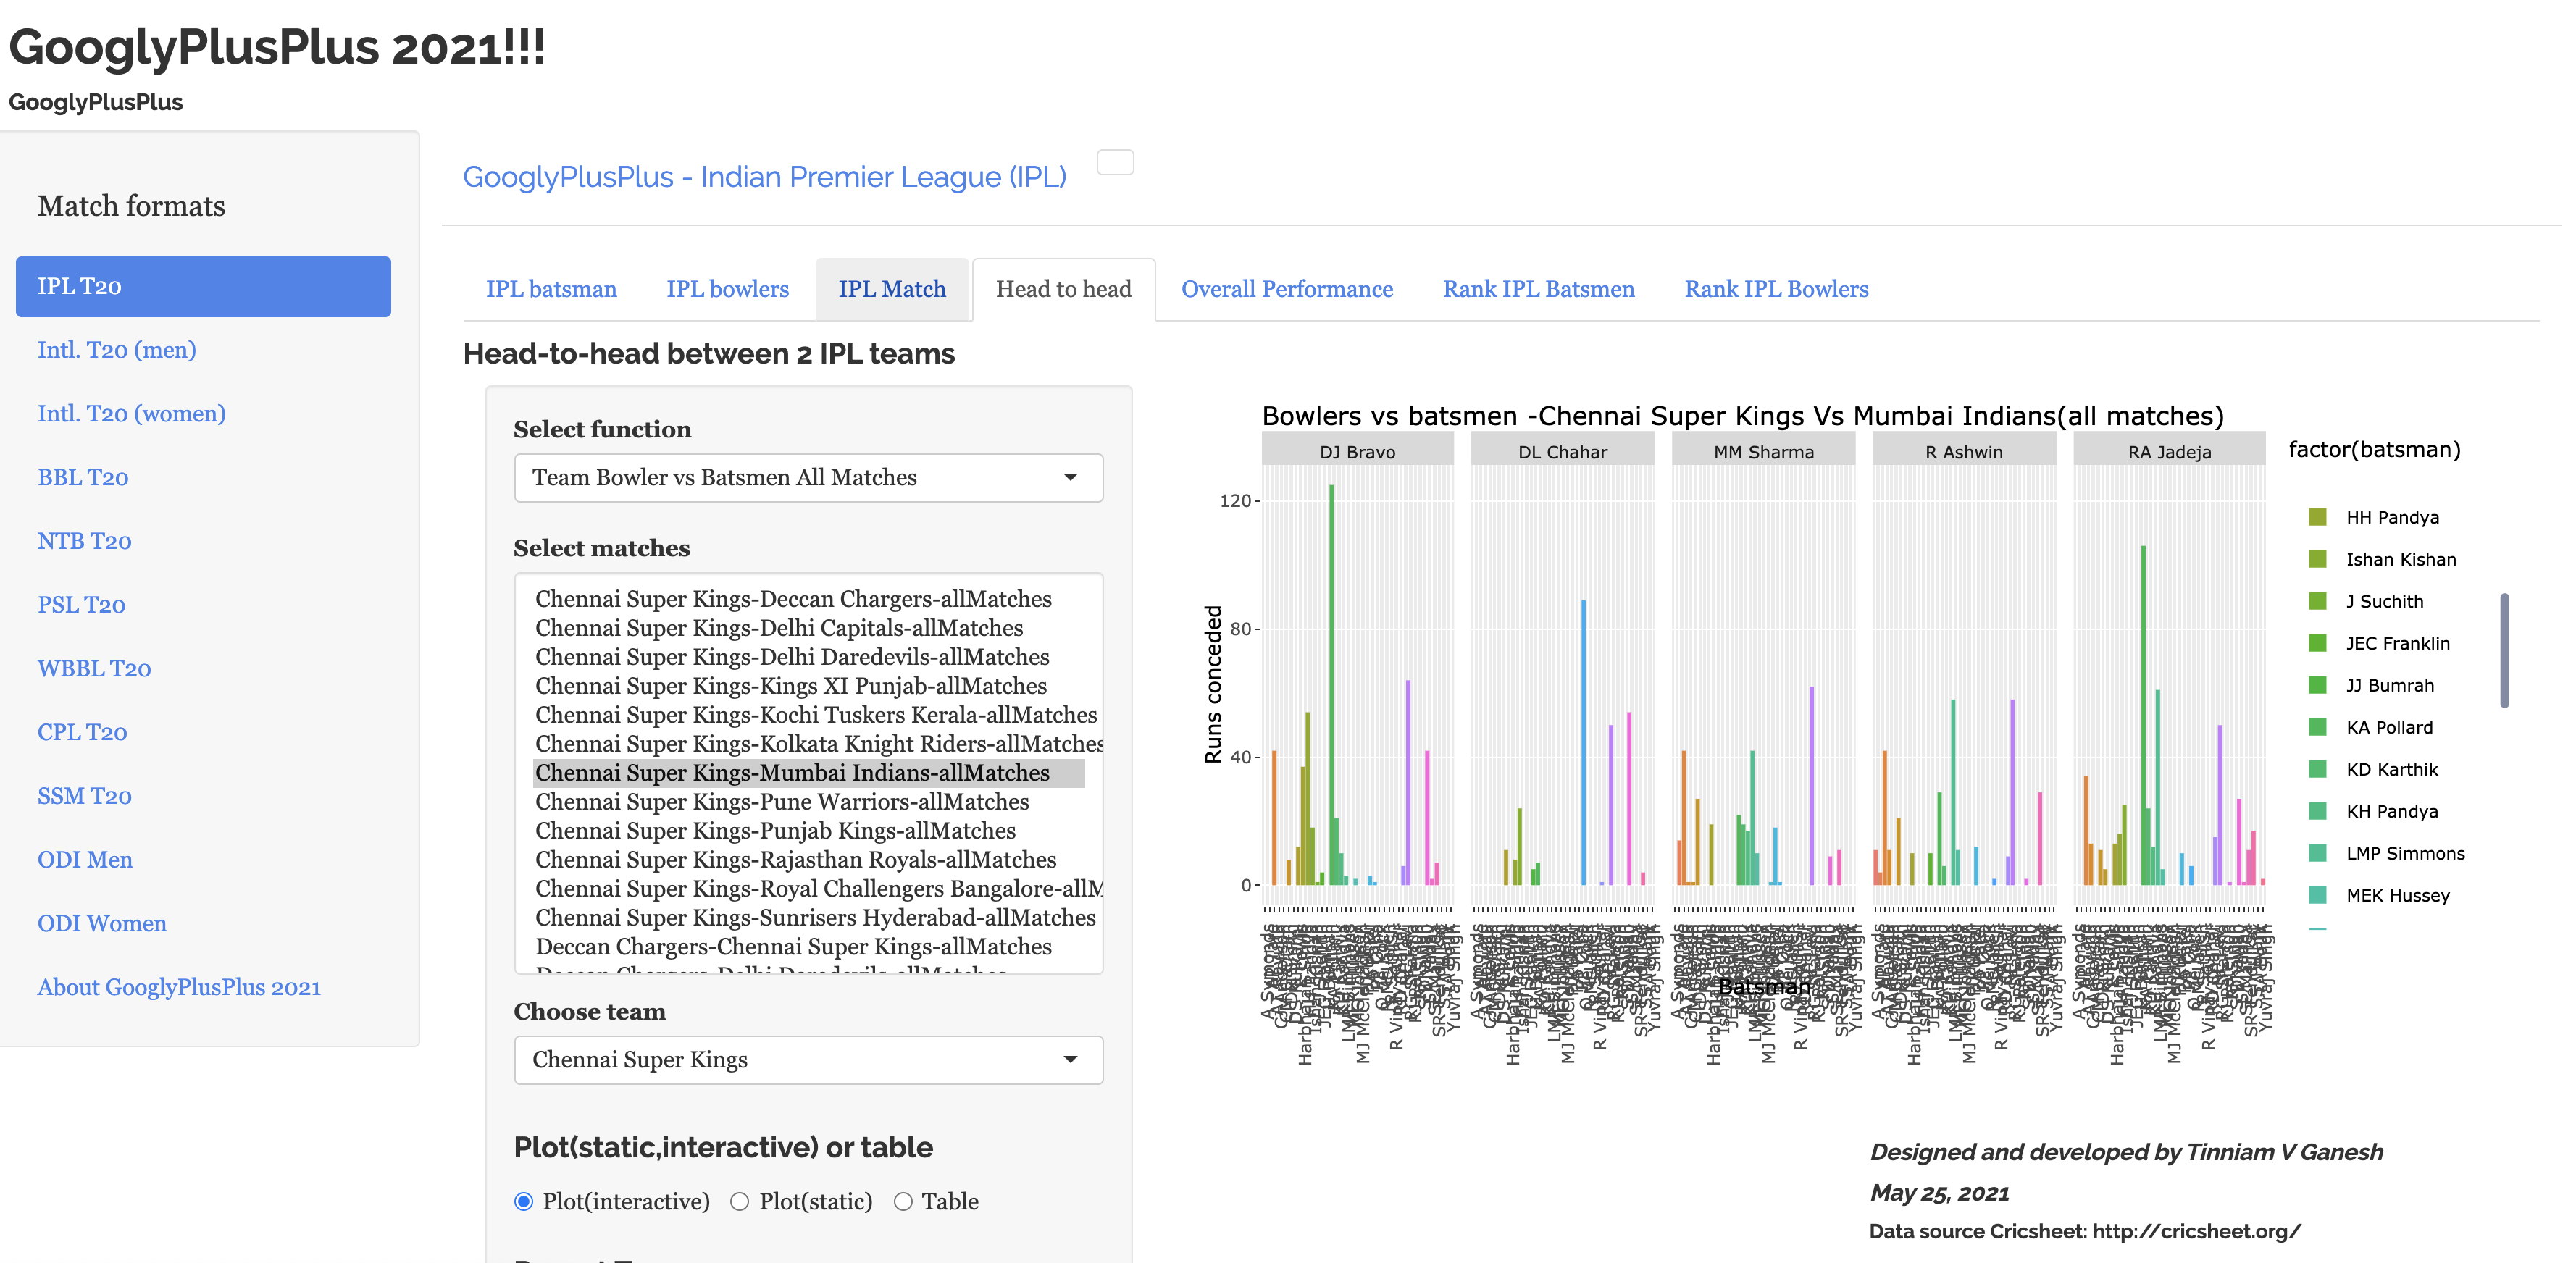
Task: Select Chennai Super Kings-Rajasthan Royals-allMatches option
Action: tap(795, 860)
